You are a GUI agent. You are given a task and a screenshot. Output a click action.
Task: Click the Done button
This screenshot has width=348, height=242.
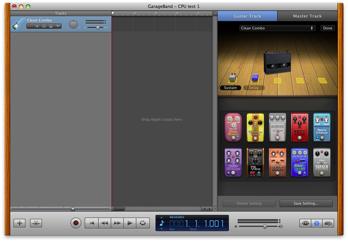327,28
